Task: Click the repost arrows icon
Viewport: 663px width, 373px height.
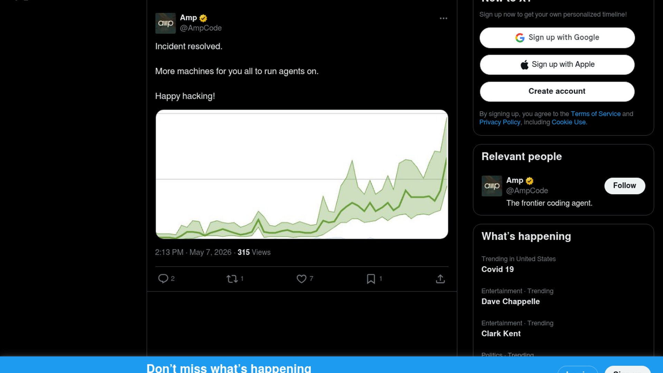Action: [x=232, y=279]
